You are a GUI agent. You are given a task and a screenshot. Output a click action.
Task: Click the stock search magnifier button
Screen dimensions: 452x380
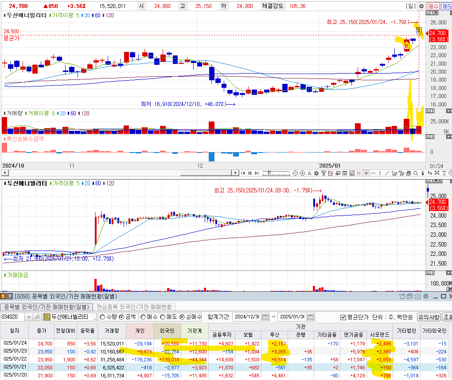pyautogui.click(x=37, y=317)
